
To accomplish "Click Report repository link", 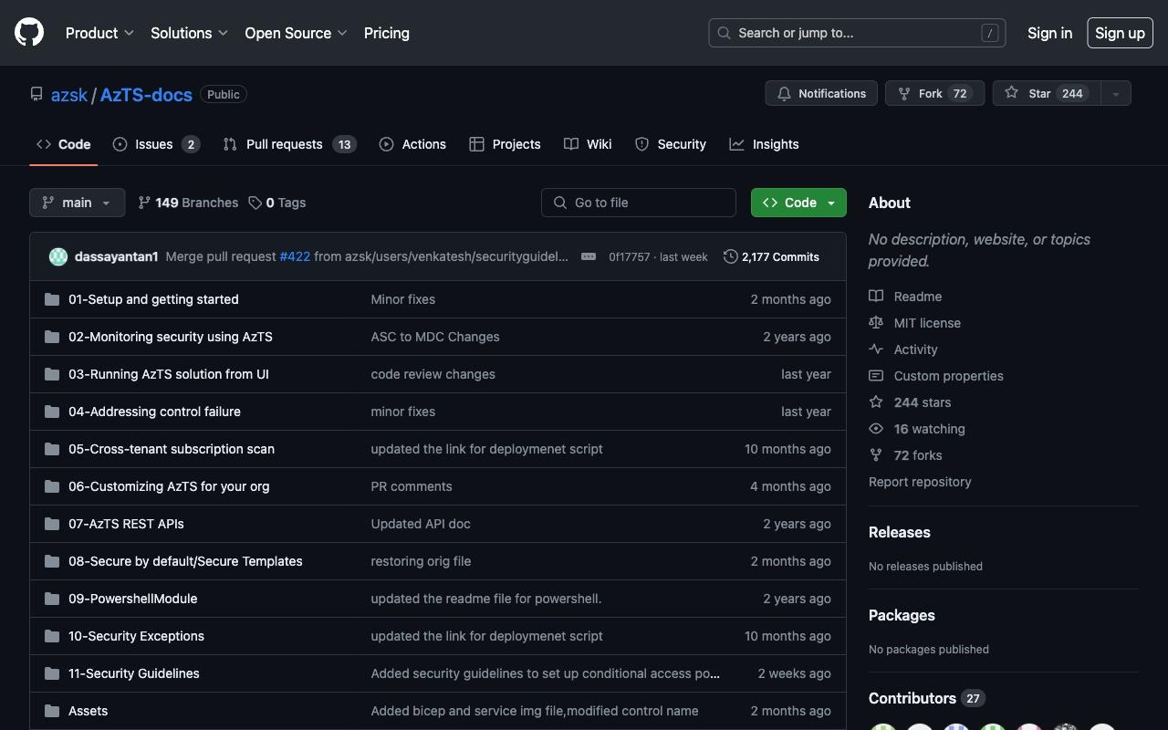I will coord(920,482).
